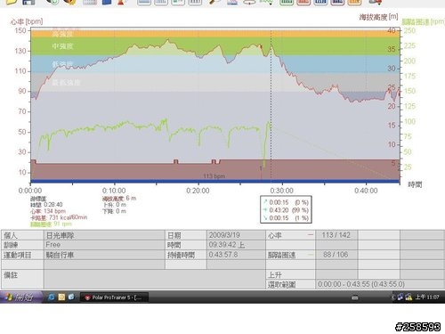Screen dimensions: 445x334
Task: Click the dotted vertical cursor line in chart
Action: click(271, 104)
